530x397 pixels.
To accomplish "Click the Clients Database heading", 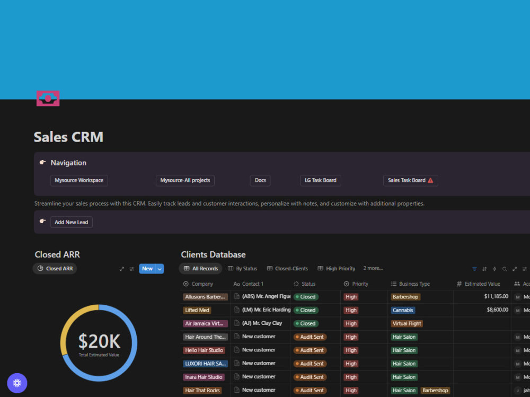I will click(213, 254).
